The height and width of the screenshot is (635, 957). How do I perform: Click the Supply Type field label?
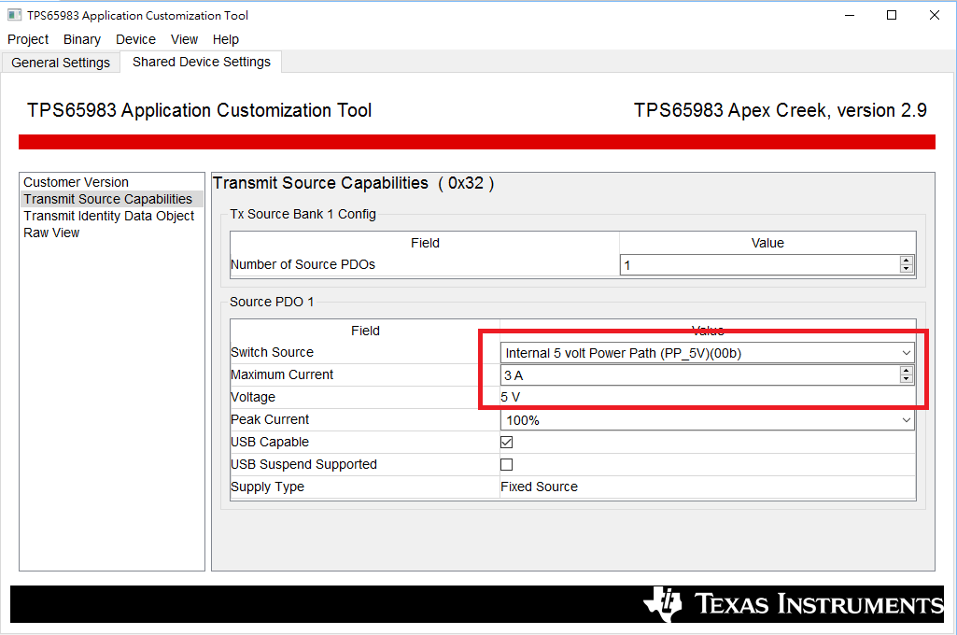[x=267, y=487]
